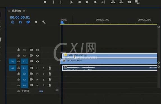The width and height of the screenshot is (161, 104).
Task: Enable voice-over record on A1
Action: 50,68
